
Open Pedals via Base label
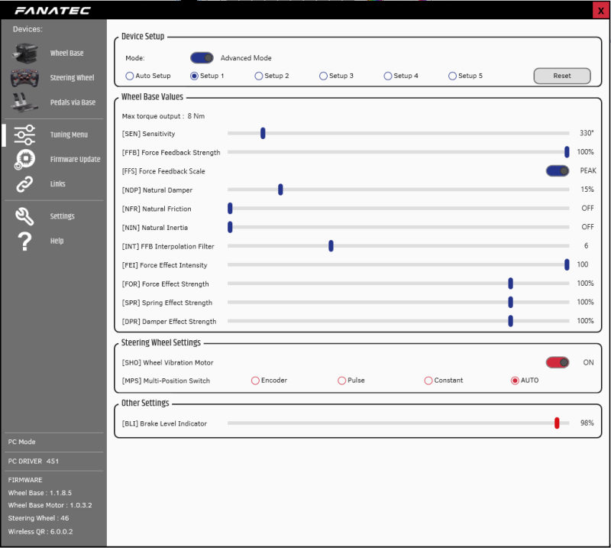point(73,102)
